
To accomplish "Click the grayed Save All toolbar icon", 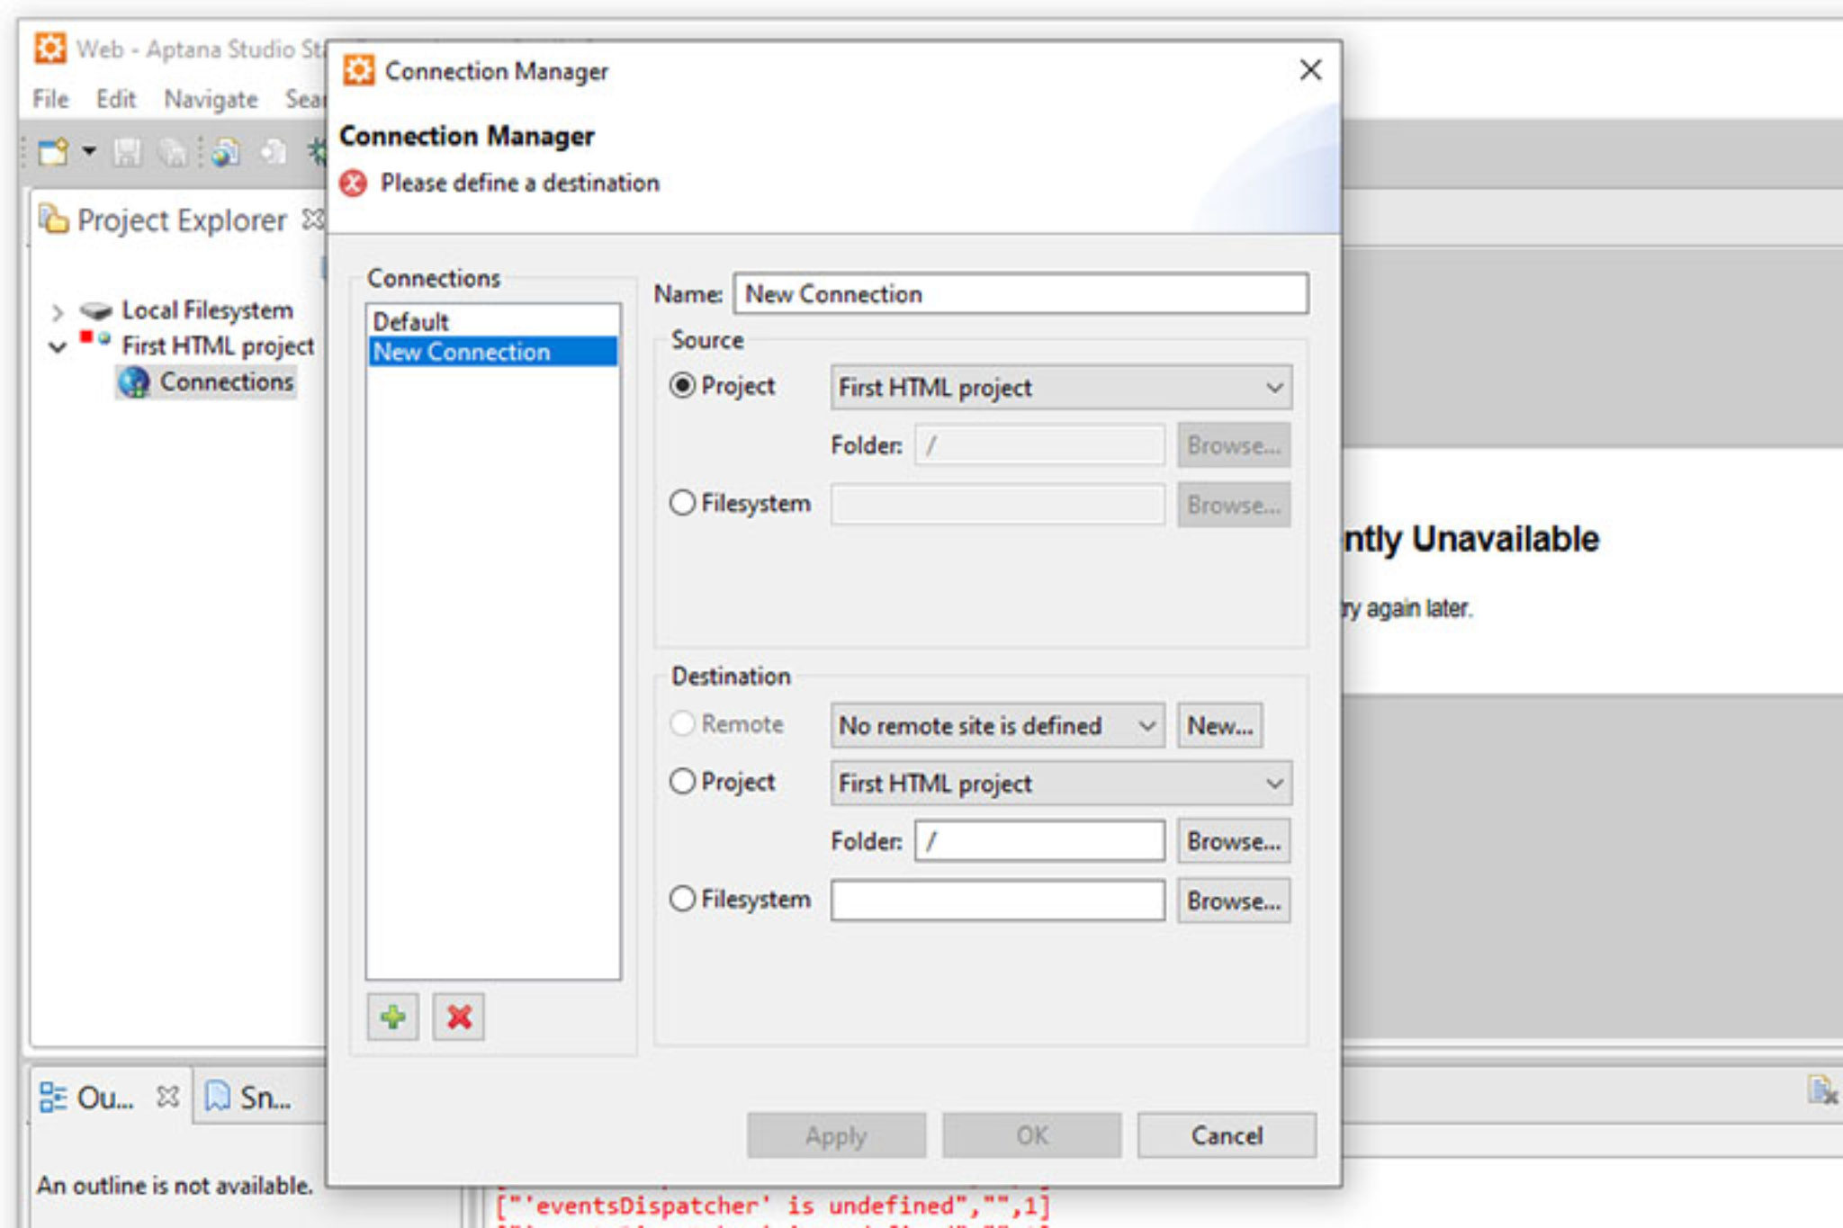I will 172,152.
